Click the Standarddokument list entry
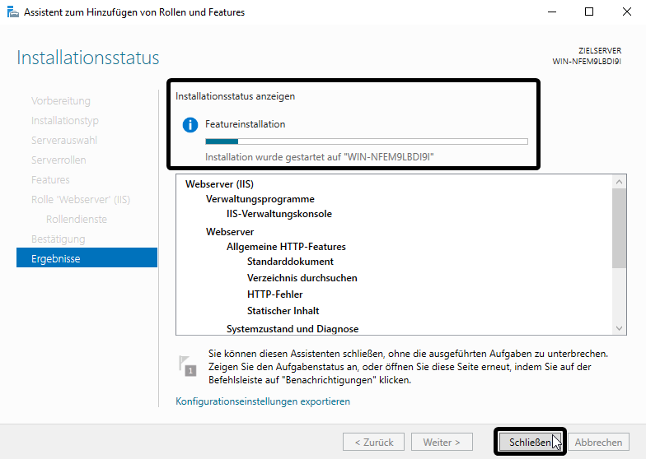 [290, 262]
